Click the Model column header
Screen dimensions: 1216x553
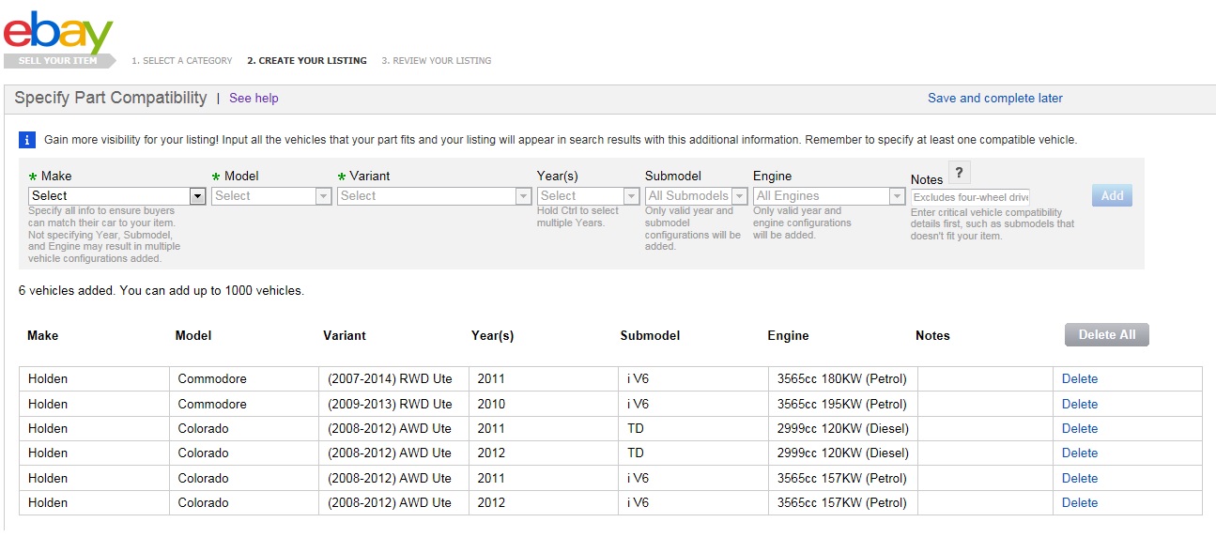[x=193, y=335]
